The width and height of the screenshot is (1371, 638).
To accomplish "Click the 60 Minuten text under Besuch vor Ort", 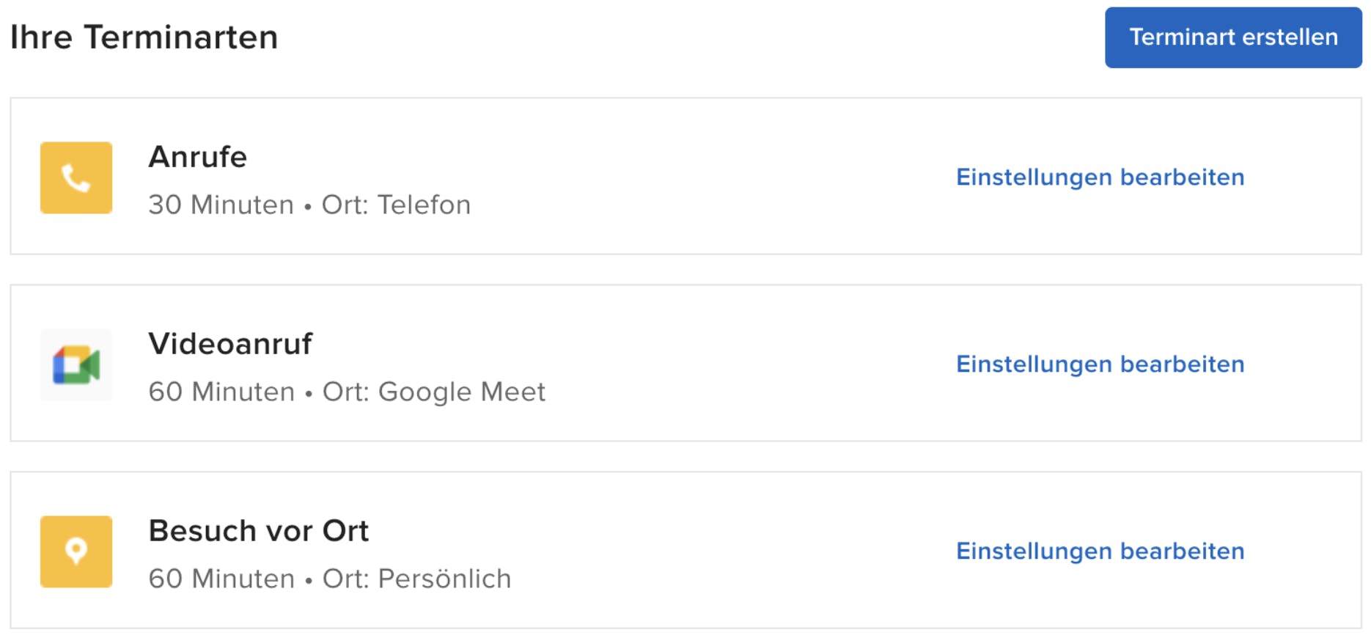I will tap(221, 579).
